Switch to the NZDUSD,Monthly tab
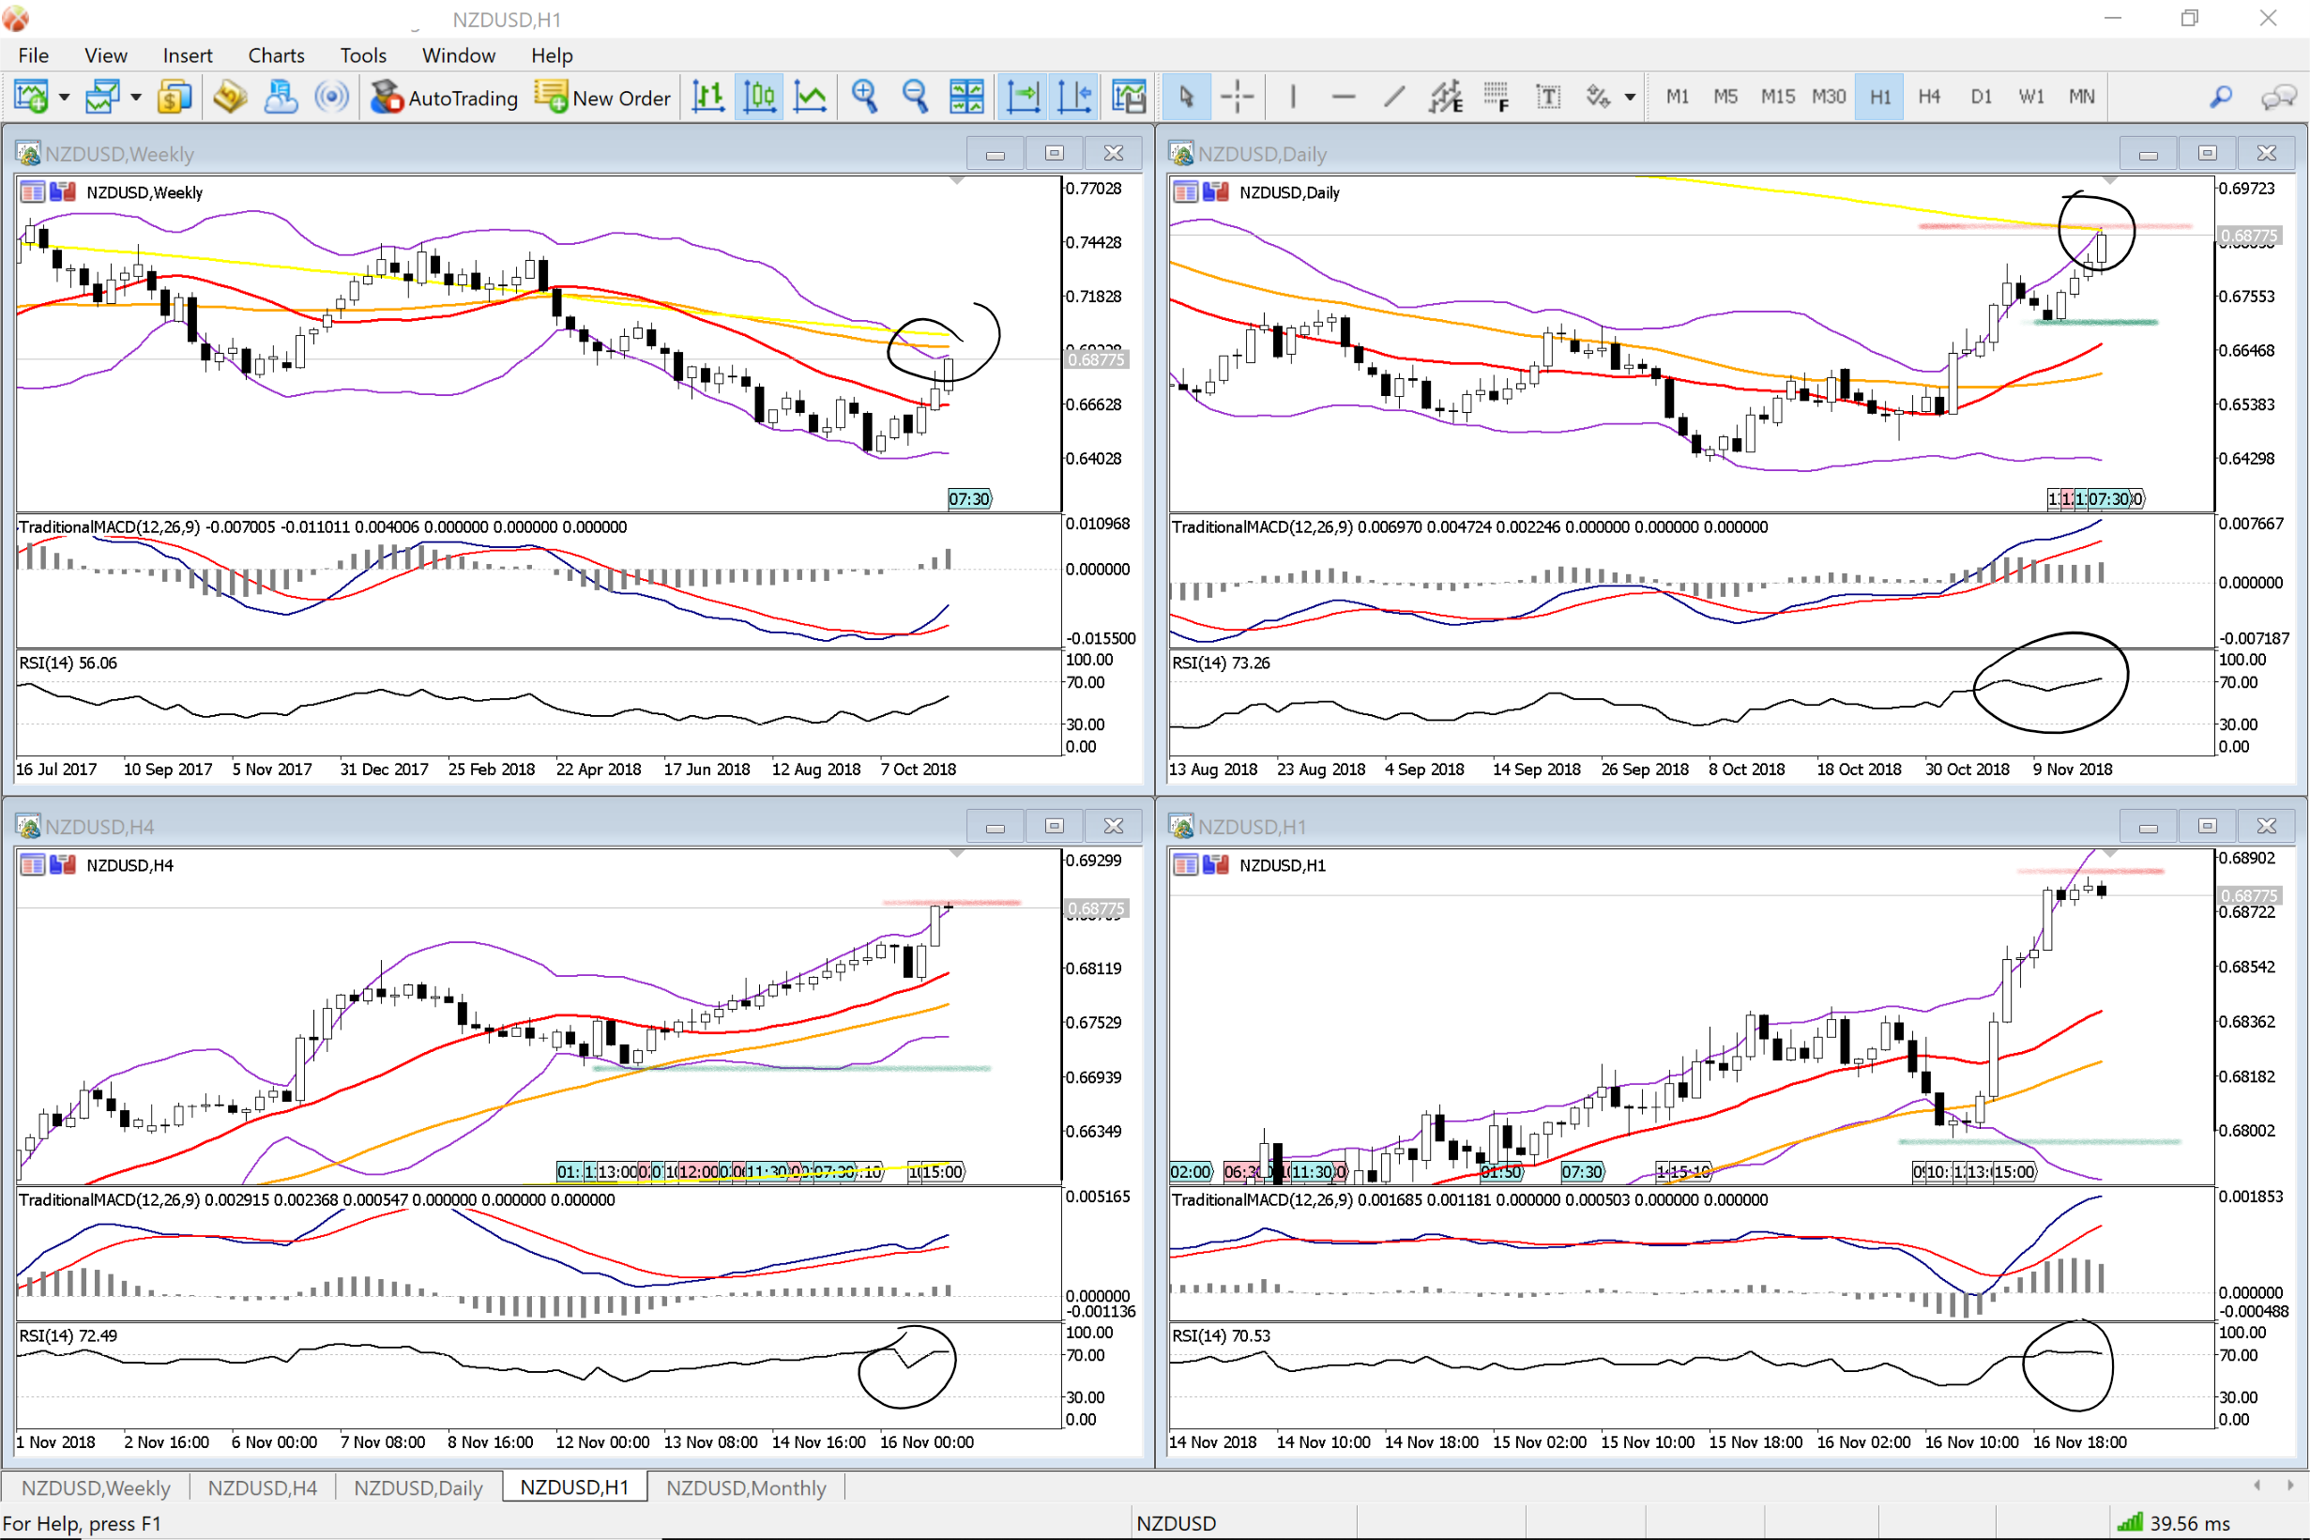 (745, 1487)
